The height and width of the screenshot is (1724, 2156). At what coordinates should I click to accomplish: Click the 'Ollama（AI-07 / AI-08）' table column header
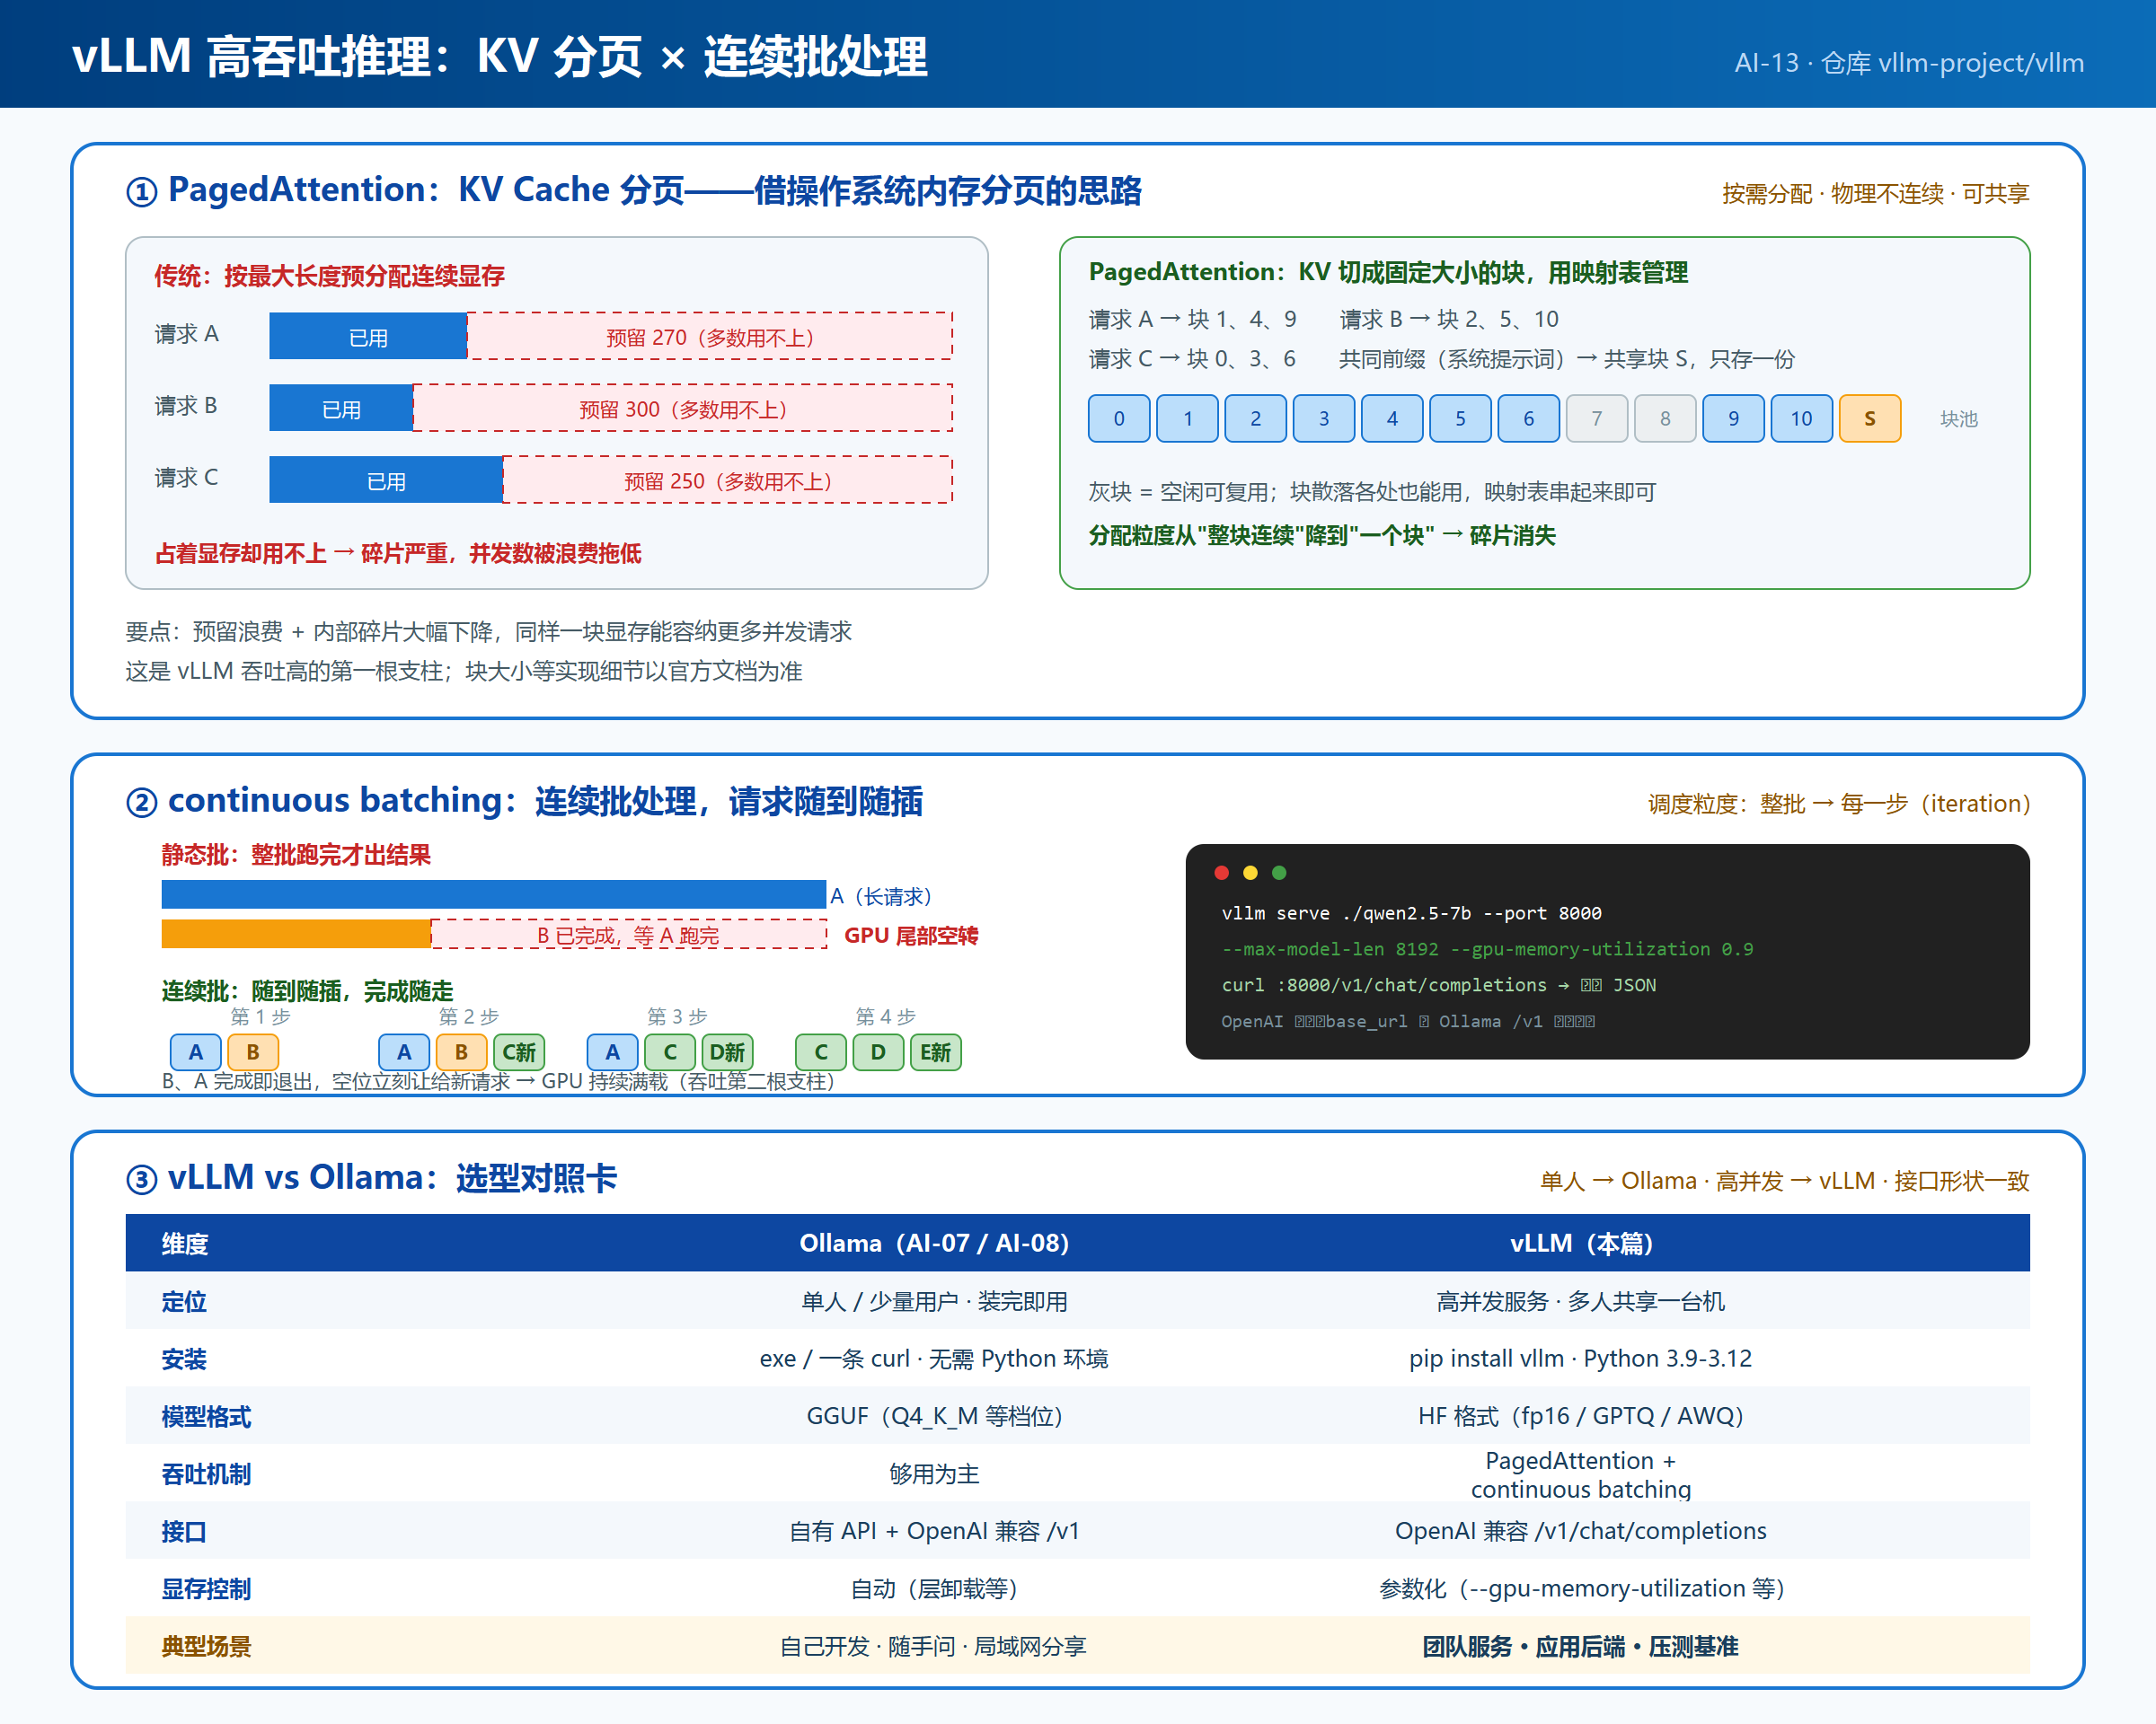coord(934,1244)
